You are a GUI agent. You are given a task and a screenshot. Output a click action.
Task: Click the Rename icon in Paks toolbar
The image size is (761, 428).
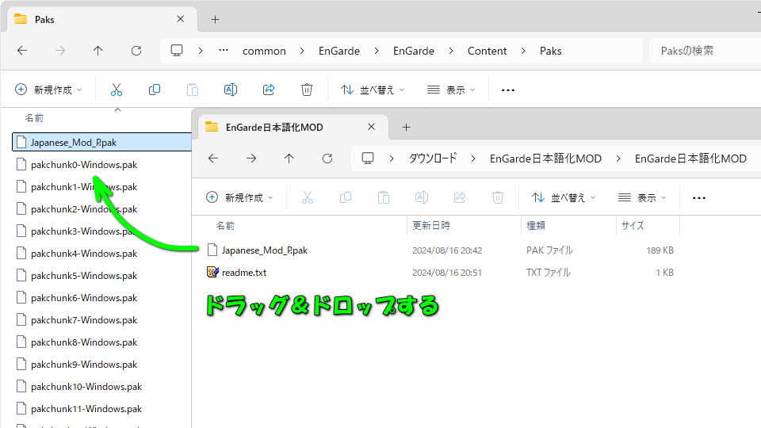tap(231, 90)
